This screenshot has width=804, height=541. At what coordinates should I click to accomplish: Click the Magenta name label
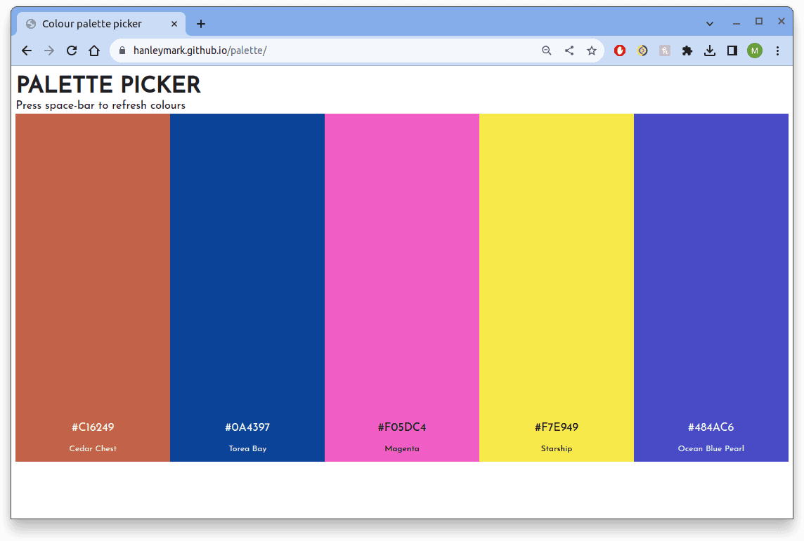pos(402,448)
